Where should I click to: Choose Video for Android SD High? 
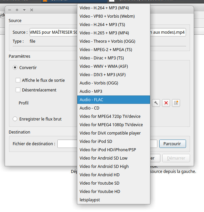(114, 167)
